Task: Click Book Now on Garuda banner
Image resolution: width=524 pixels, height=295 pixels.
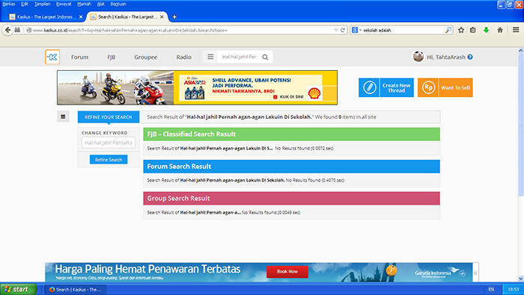Action: click(x=287, y=271)
